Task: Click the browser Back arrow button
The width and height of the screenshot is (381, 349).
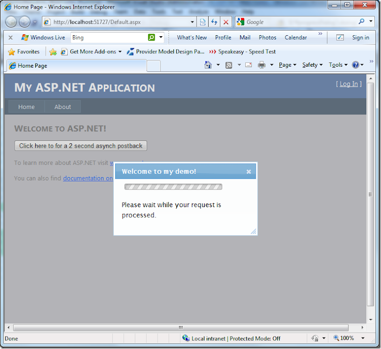Action: [x=11, y=22]
